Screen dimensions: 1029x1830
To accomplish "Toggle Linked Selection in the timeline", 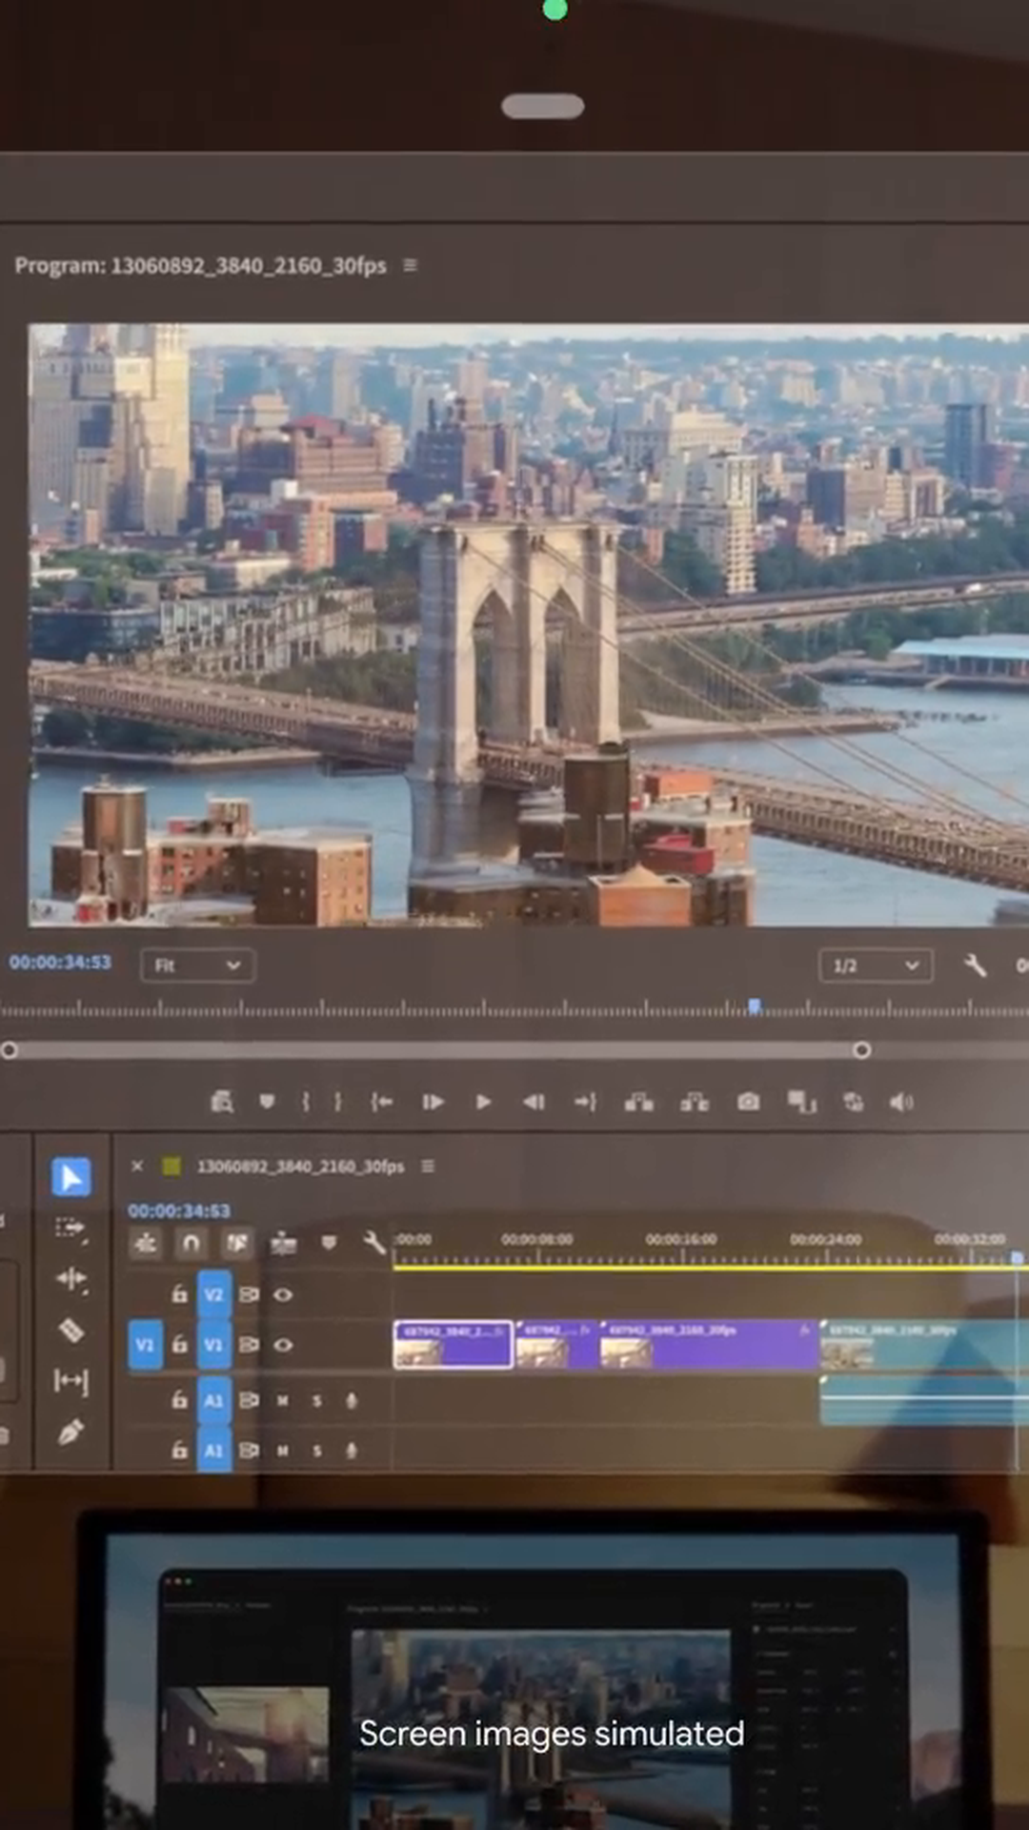I will pos(236,1243).
